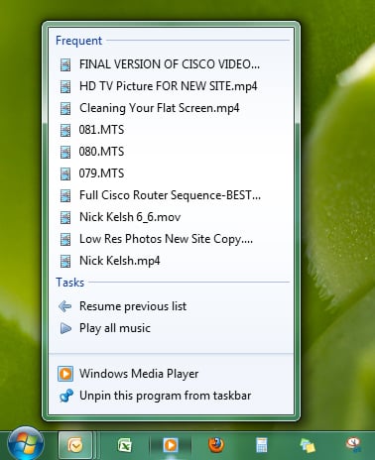Click video icon beside FINAL VERSION OF CISCO
375x460 pixels.
coord(65,64)
